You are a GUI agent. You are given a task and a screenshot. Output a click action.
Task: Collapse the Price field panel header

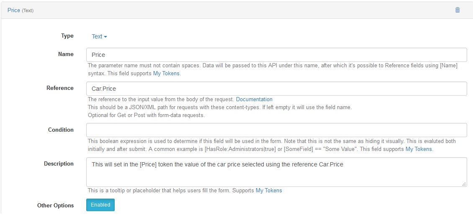[236, 10]
